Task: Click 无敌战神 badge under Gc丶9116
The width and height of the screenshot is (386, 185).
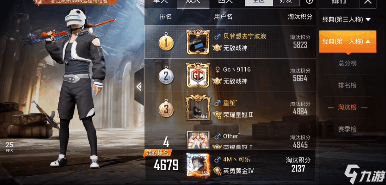Action: (x=217, y=81)
